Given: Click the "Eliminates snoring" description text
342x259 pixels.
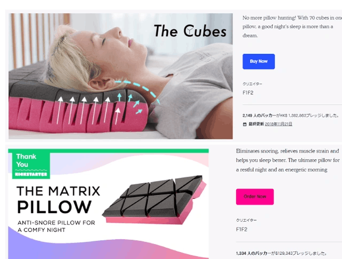Looking at the screenshot, I should 287,160.
